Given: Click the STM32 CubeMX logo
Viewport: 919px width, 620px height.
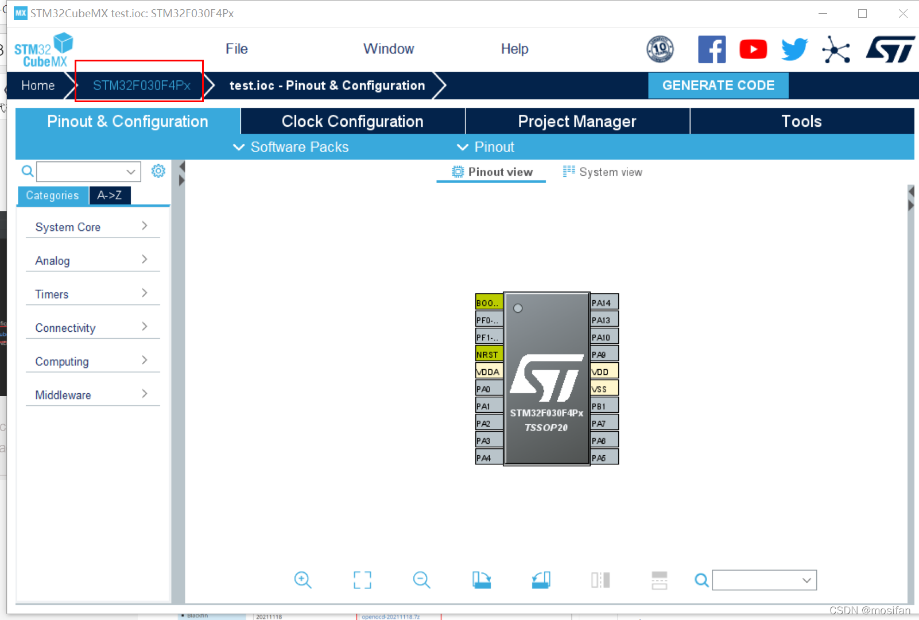Looking at the screenshot, I should click(x=44, y=50).
